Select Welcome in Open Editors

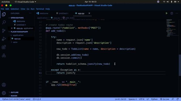click(21, 21)
